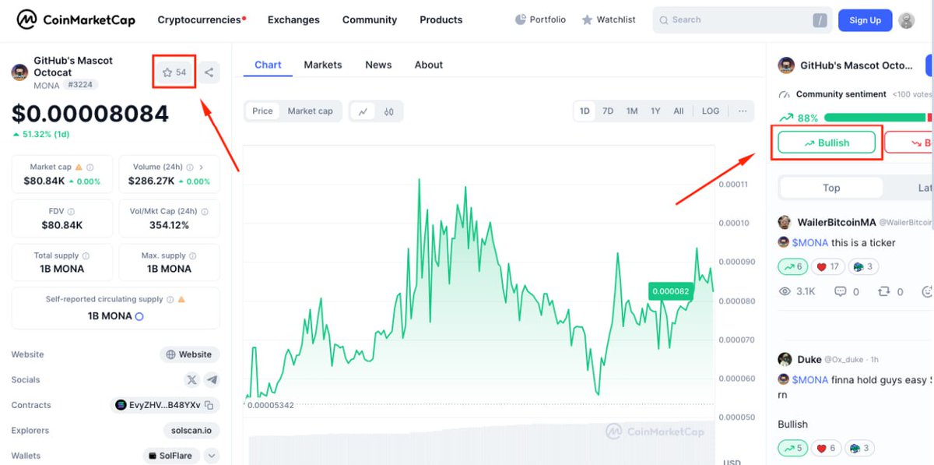This screenshot has height=465, width=934.
Task: Click the #3224 rank badge
Action: (81, 84)
